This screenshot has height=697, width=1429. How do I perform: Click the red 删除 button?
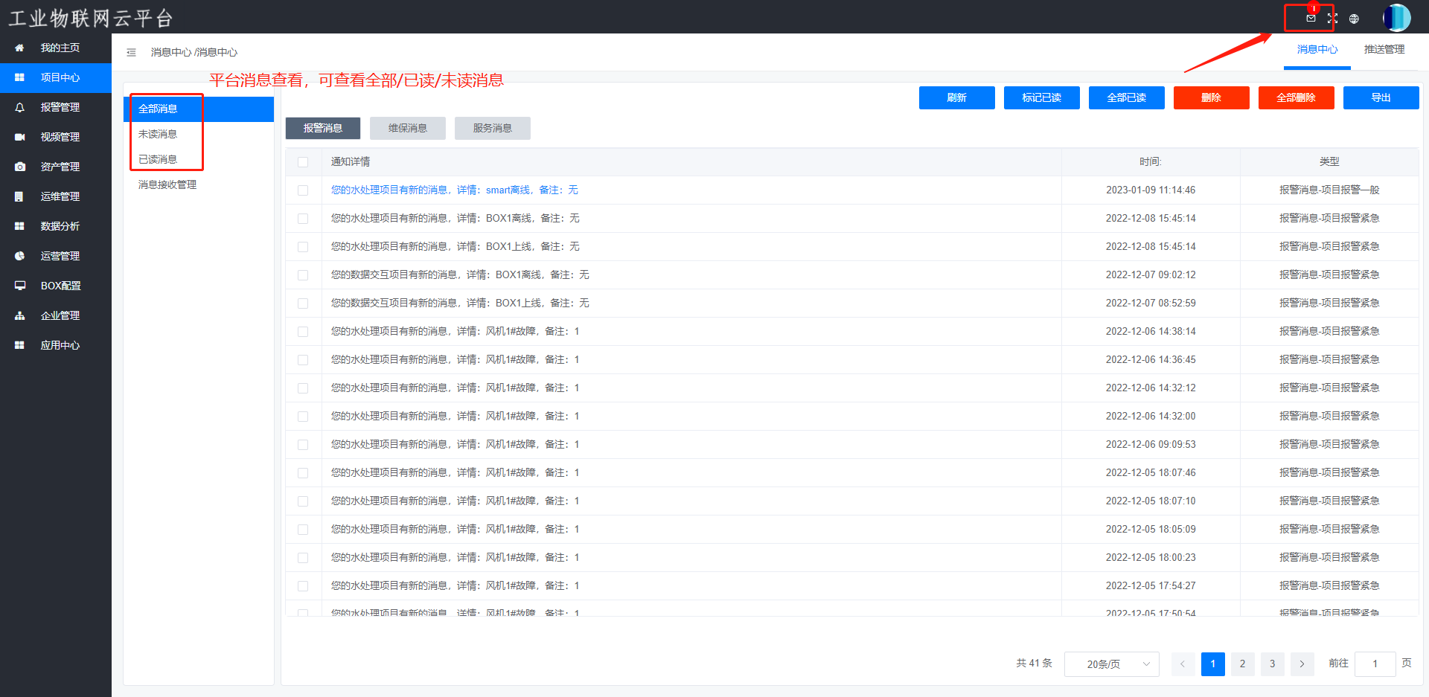tap(1212, 97)
